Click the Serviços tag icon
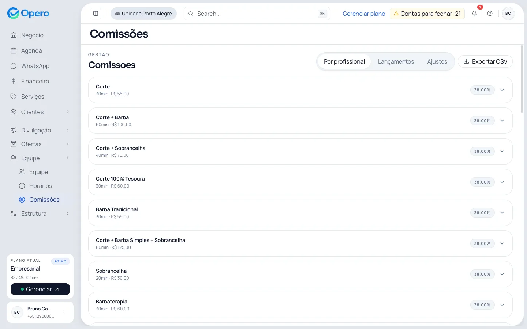Viewport: 527px width, 329px height. (14, 97)
